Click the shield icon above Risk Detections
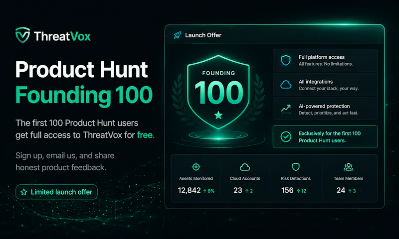Viewport: 399px width, 239px height. click(x=296, y=167)
